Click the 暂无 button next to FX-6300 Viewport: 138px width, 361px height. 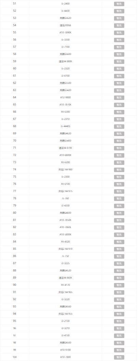click(x=119, y=112)
